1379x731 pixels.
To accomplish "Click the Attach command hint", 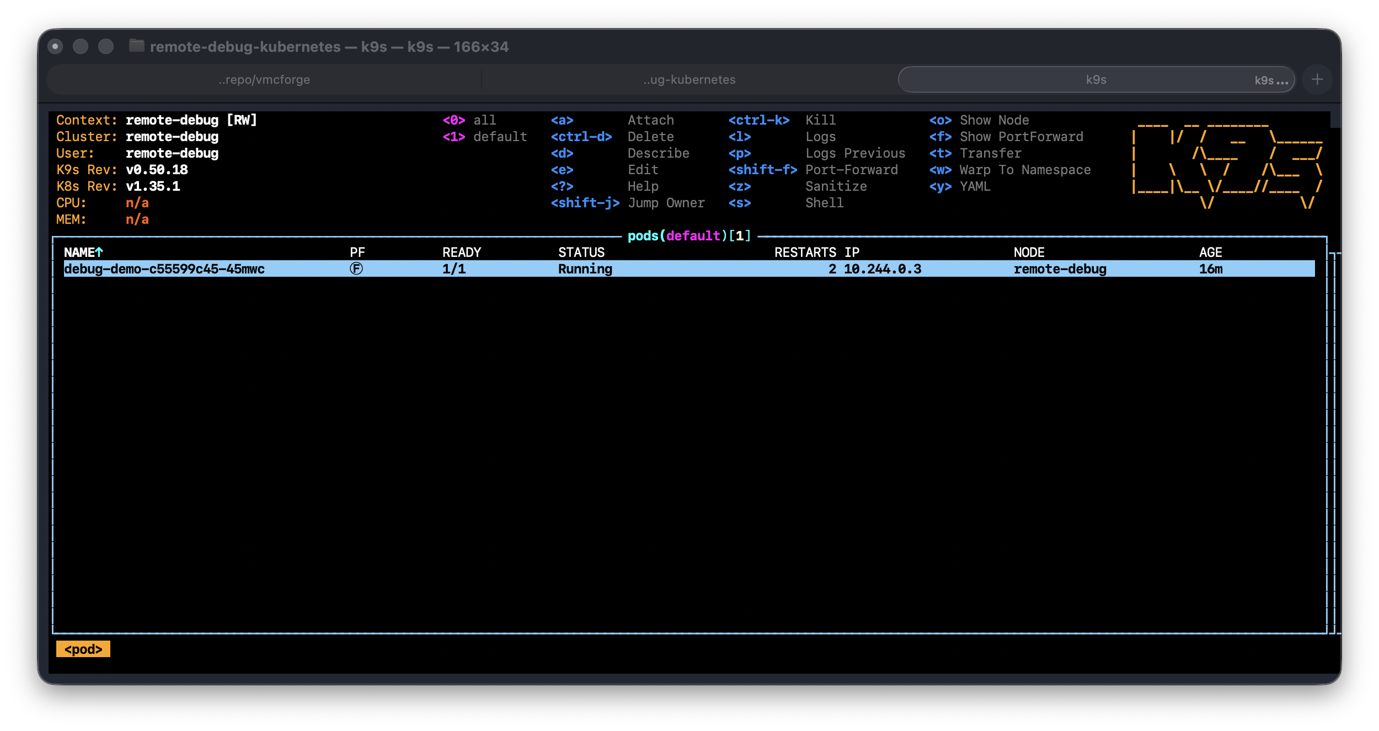I will pyautogui.click(x=651, y=120).
